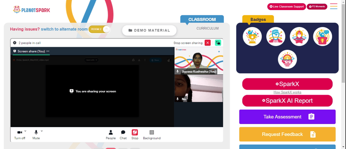Open the Chat panel

[123, 135]
